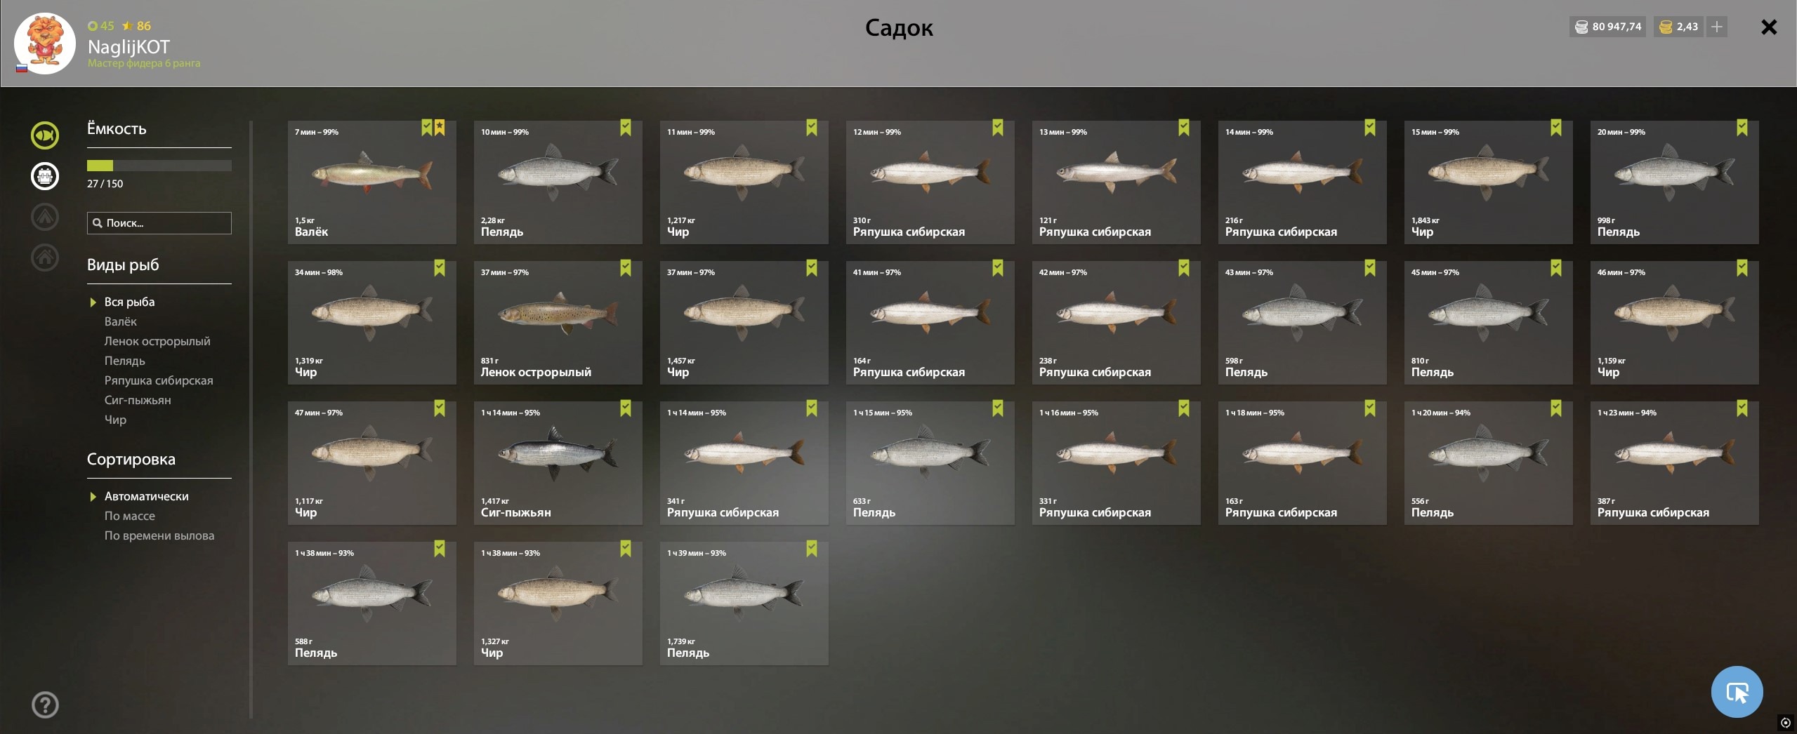Filter list by Чир species
1797x734 pixels.
tap(115, 420)
